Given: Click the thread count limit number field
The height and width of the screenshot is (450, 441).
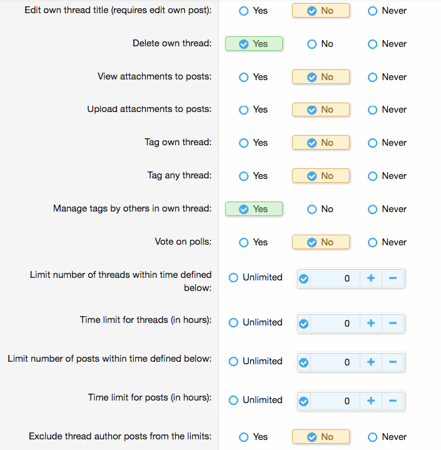Looking at the screenshot, I should click(335, 278).
